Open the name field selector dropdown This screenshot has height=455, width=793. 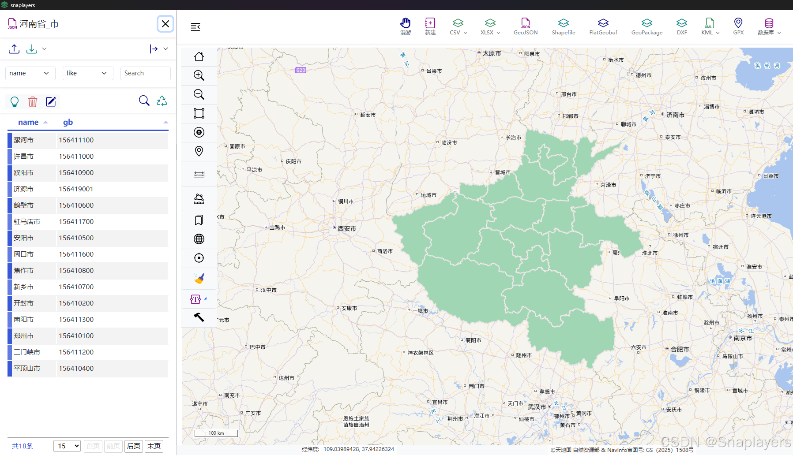click(30, 73)
